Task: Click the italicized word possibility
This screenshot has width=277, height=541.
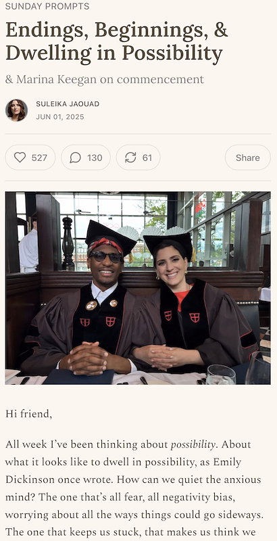Action: coord(193,444)
